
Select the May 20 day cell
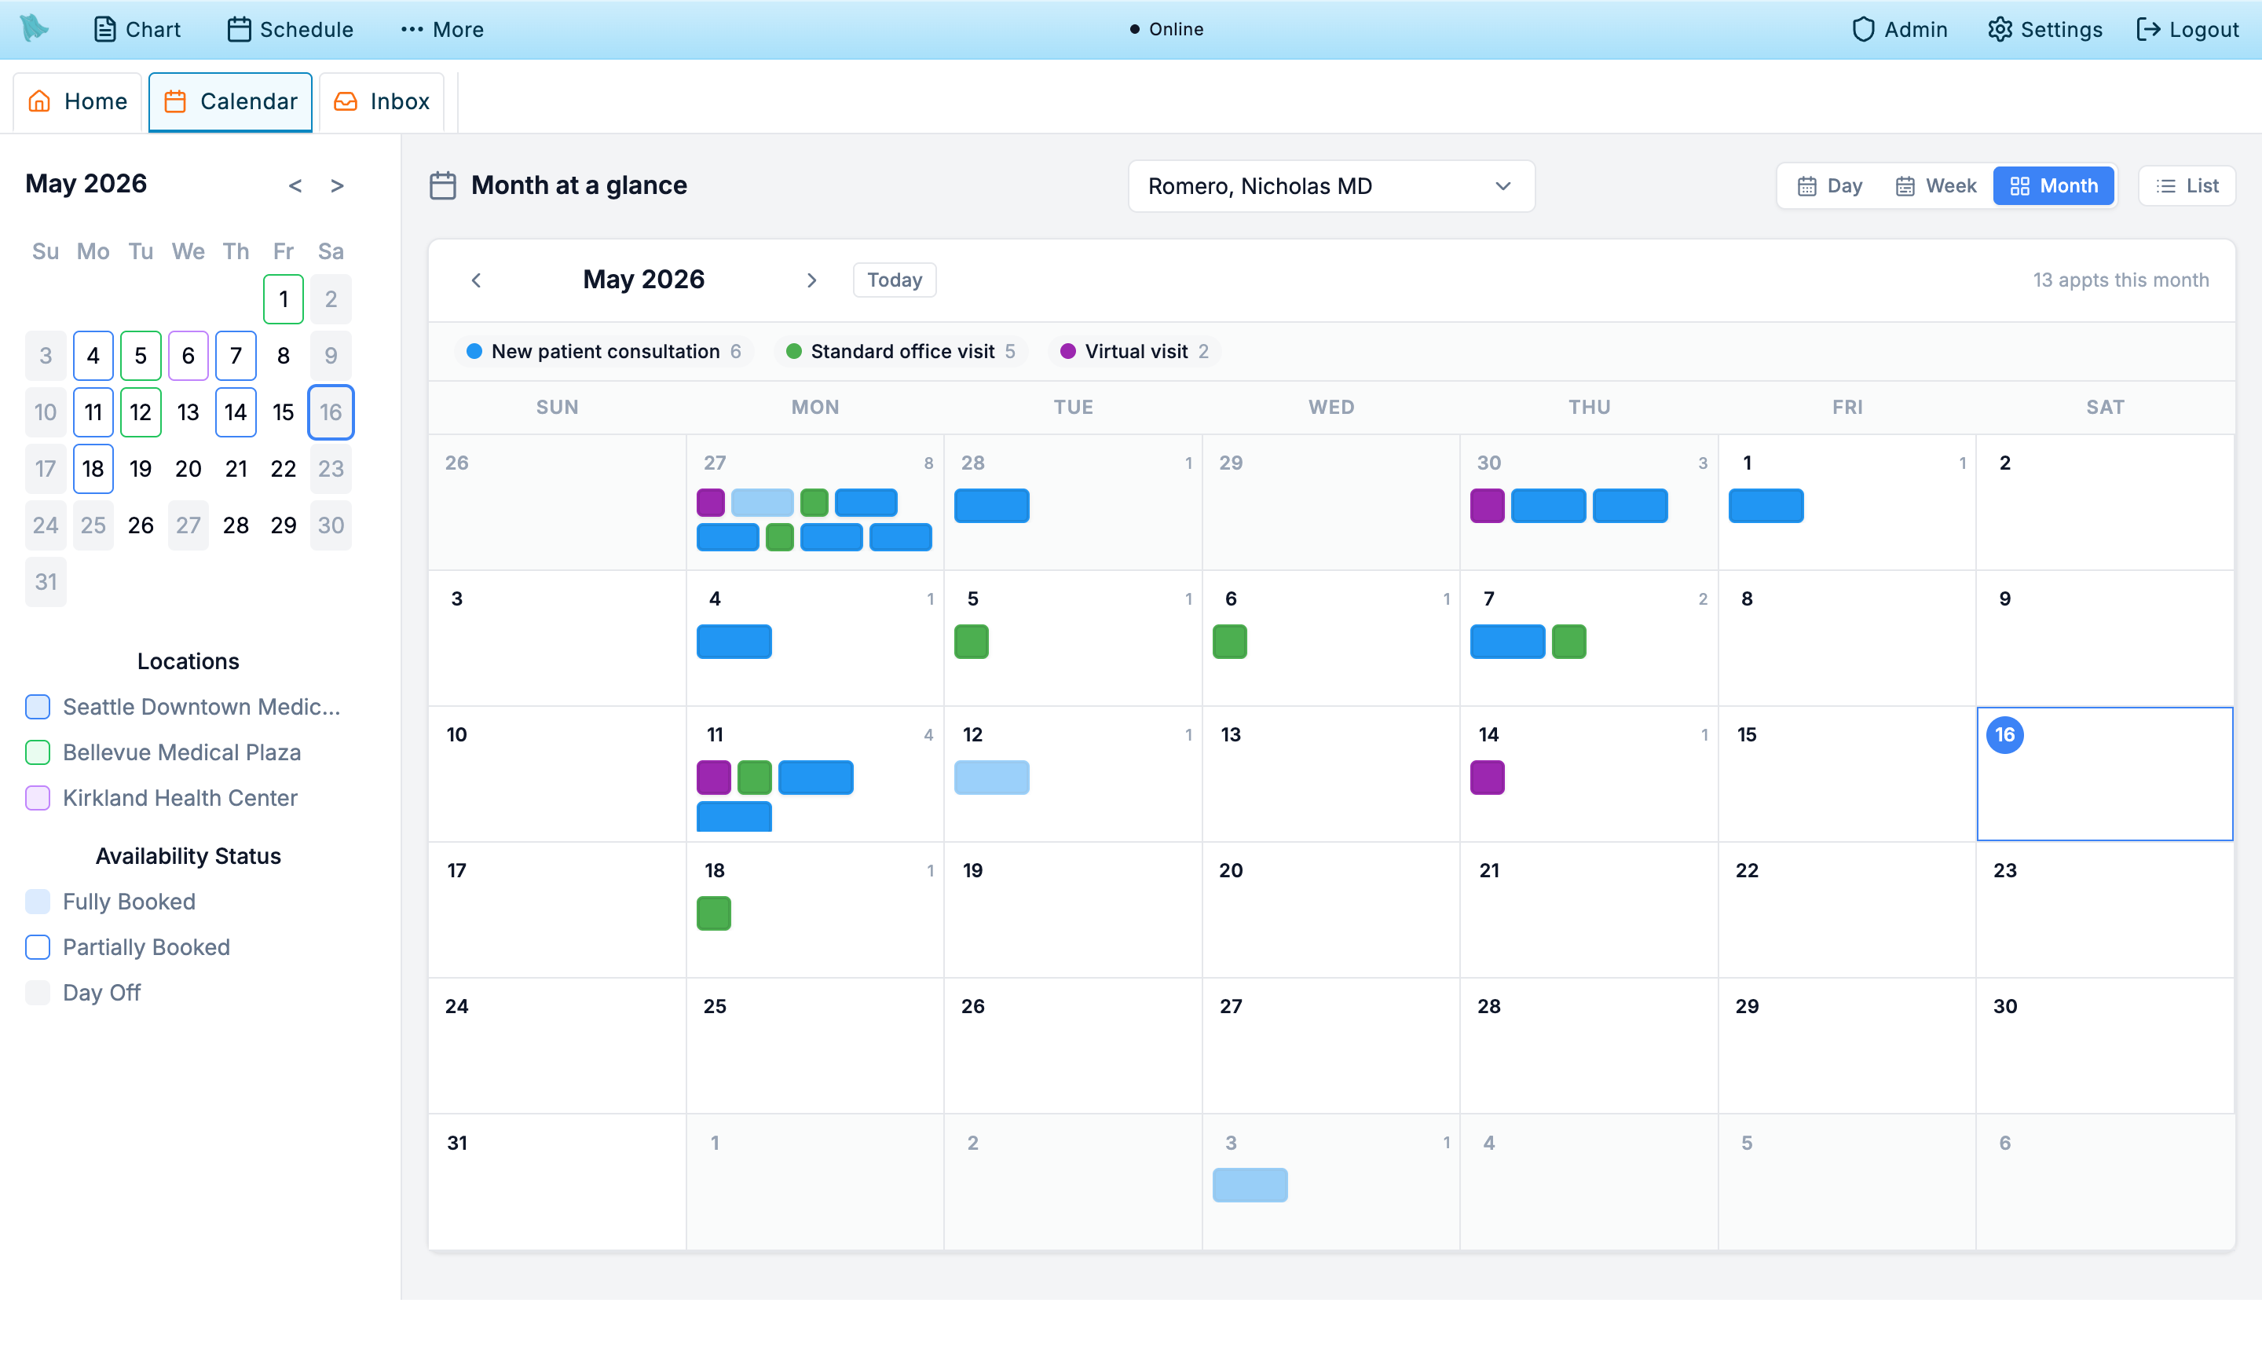coord(1331,909)
